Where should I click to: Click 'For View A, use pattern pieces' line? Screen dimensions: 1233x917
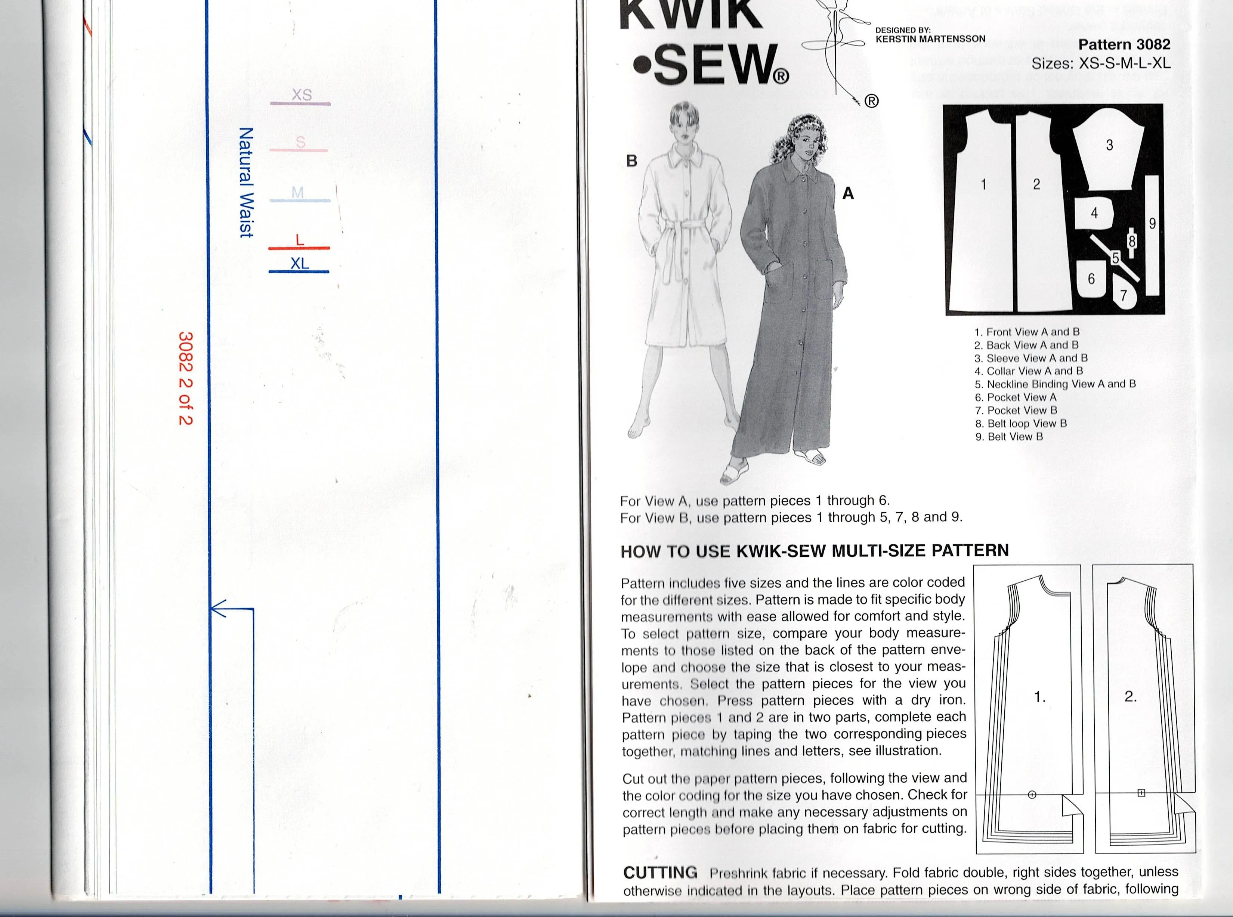coord(755,501)
